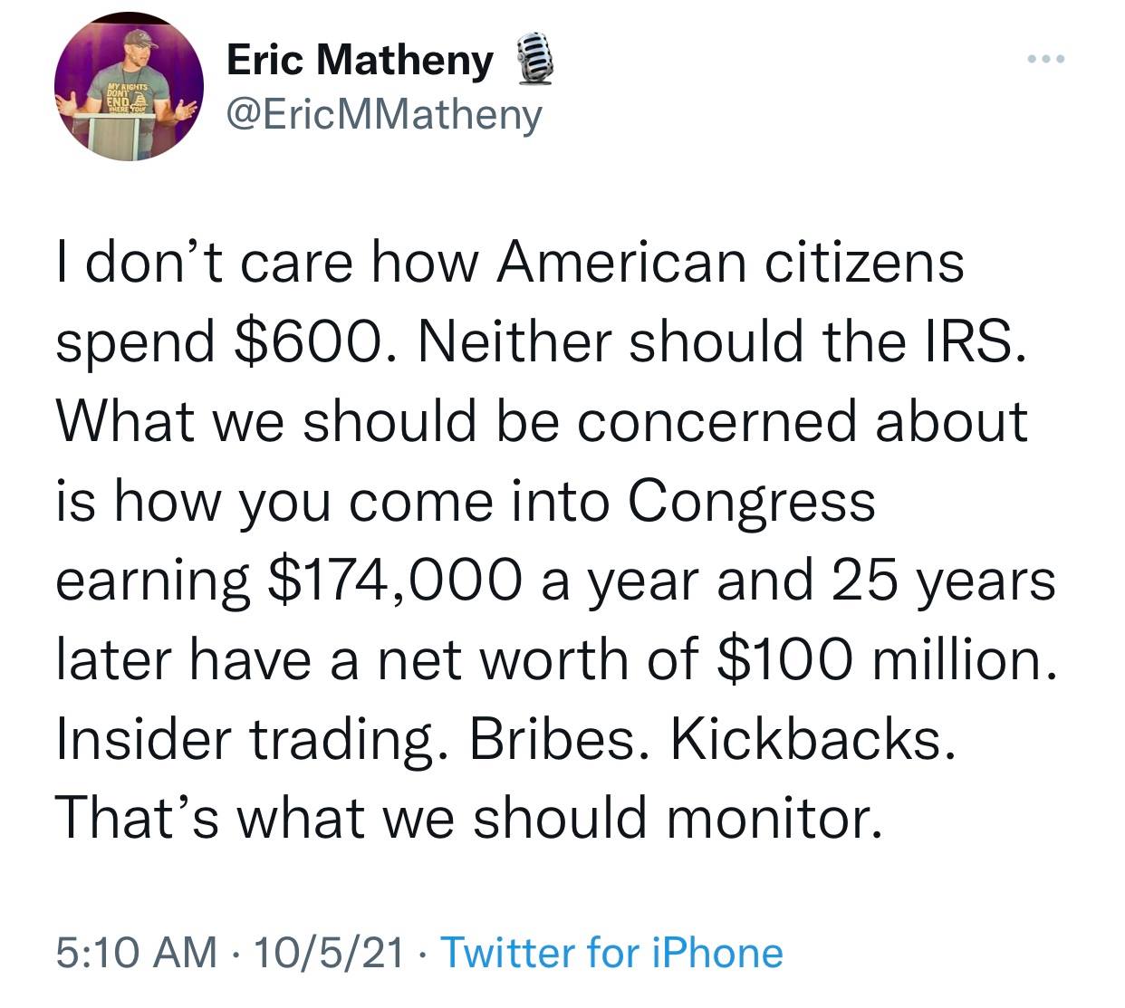Click the microphone emoji beside the name

tap(534, 59)
